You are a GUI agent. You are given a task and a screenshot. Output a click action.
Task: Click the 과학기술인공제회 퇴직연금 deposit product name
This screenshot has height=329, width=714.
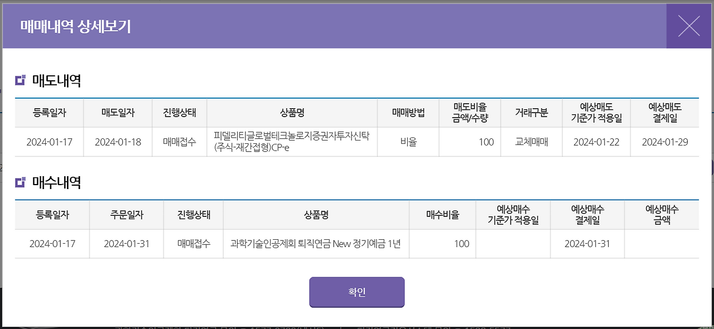[x=316, y=244]
